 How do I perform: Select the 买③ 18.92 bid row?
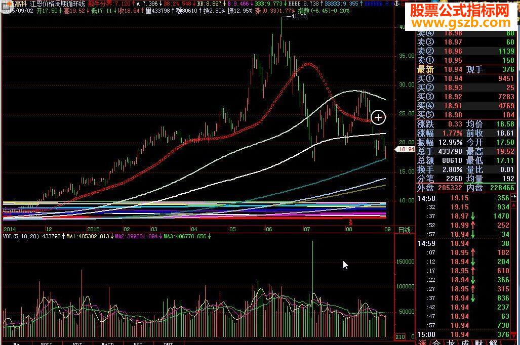pos(466,97)
